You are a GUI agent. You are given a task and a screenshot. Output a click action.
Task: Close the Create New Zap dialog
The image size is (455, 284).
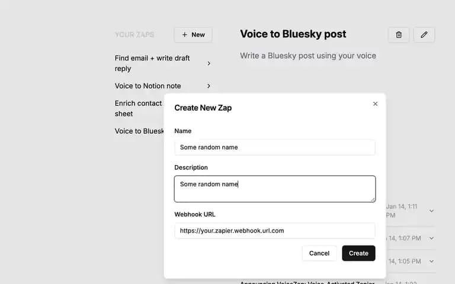tap(375, 104)
